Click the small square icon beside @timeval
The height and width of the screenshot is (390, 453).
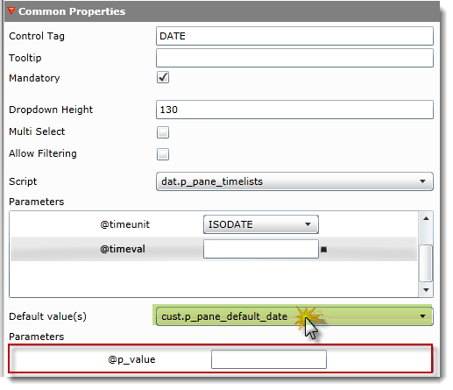(323, 250)
